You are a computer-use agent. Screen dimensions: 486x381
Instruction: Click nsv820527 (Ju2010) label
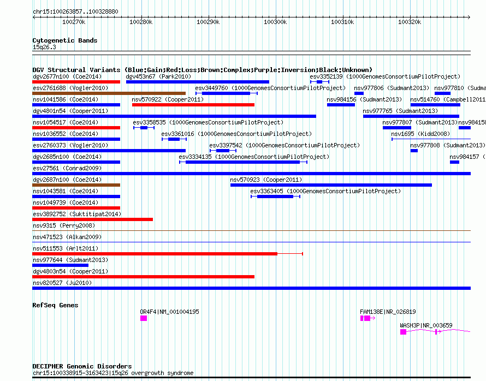62,283
